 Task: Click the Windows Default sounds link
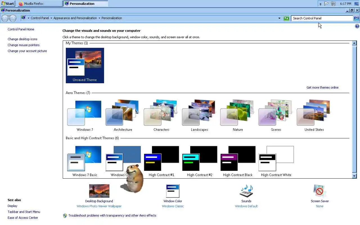pos(246,206)
